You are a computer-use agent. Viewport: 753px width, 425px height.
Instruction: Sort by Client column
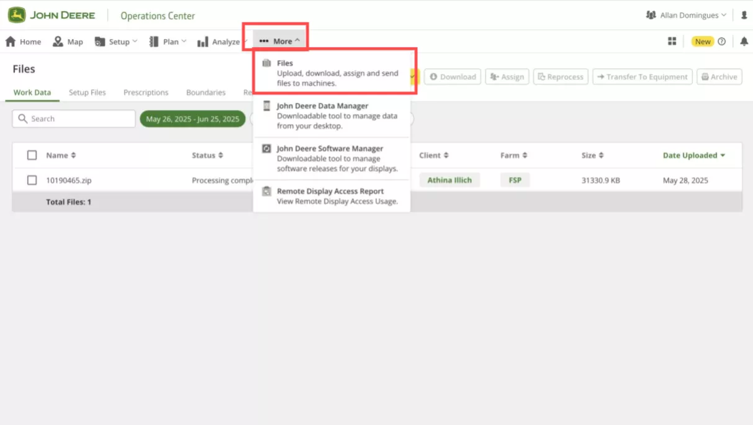pos(434,155)
